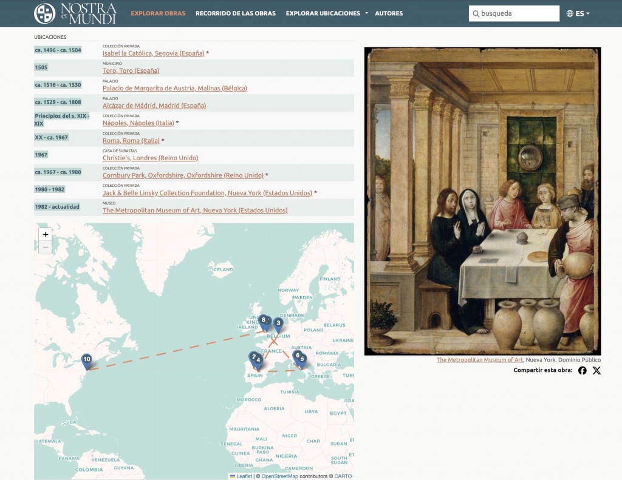Click the 'CASA DE SUBASTAS' label
Screen dimensions: 622x480
120,150
